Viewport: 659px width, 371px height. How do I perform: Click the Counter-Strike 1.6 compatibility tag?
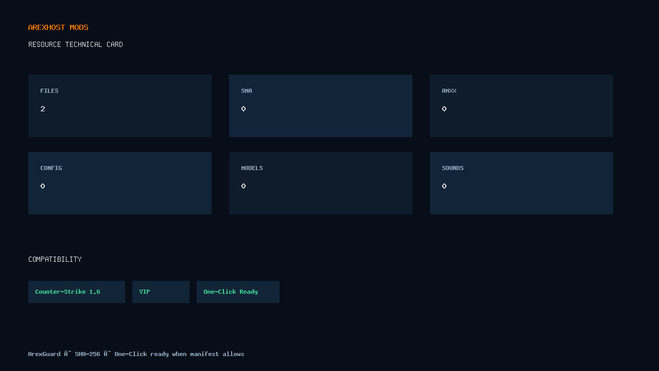coord(77,292)
